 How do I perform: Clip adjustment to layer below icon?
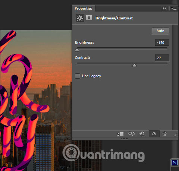(x=120, y=134)
